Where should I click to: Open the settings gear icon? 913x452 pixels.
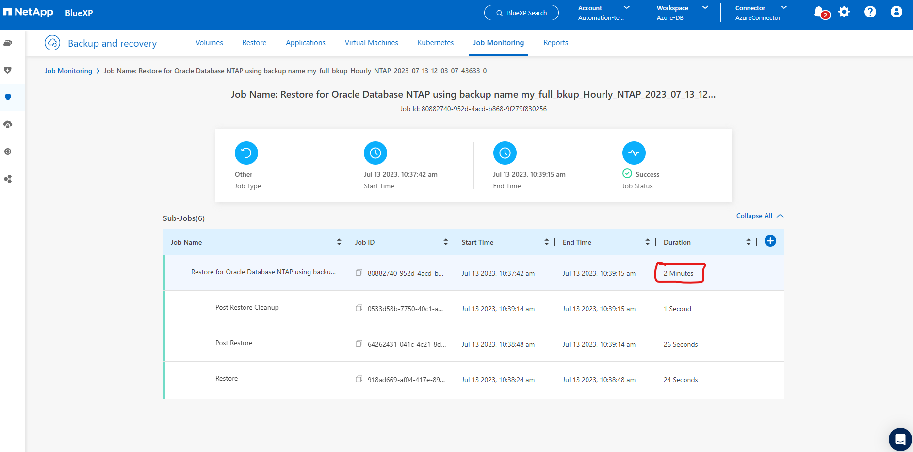[844, 12]
